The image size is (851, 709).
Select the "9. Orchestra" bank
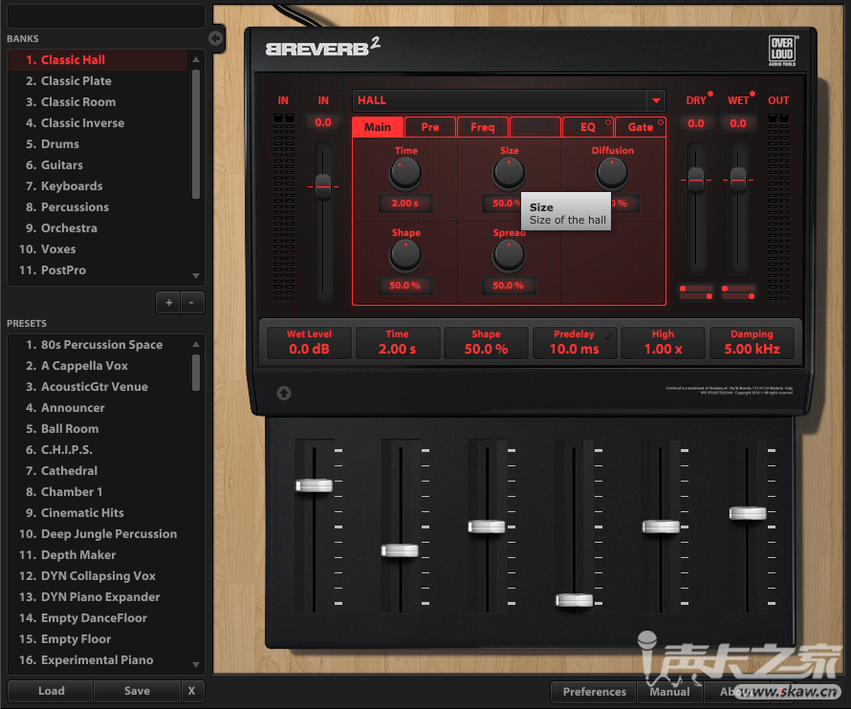point(98,227)
